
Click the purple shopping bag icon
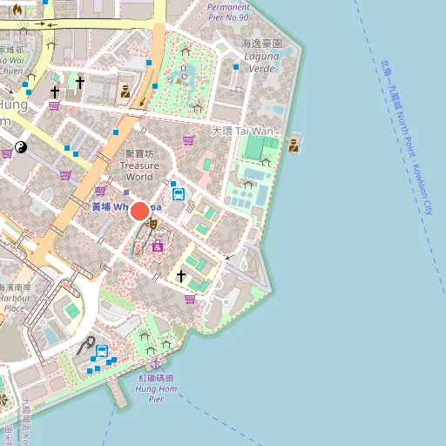pyautogui.click(x=158, y=246)
